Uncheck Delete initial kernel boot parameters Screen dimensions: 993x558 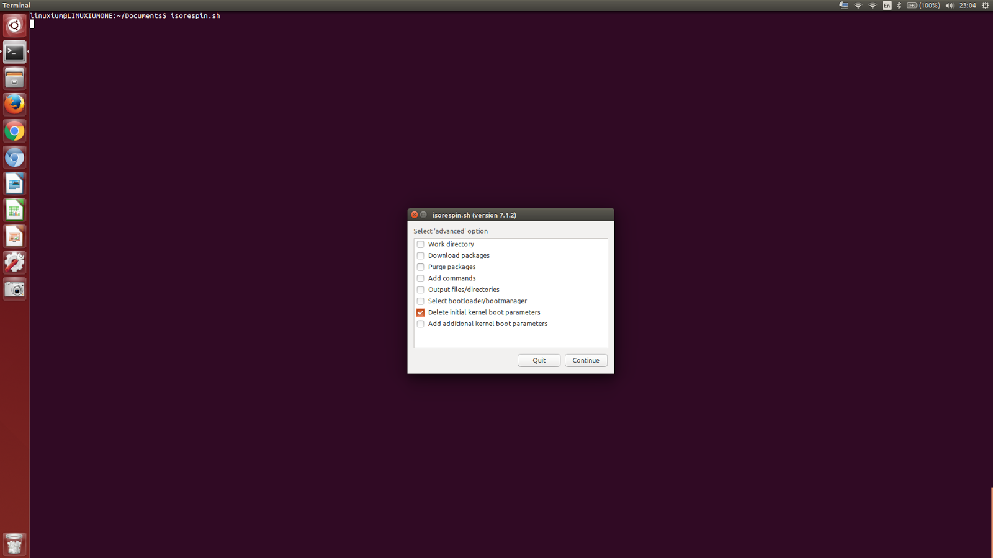point(420,312)
